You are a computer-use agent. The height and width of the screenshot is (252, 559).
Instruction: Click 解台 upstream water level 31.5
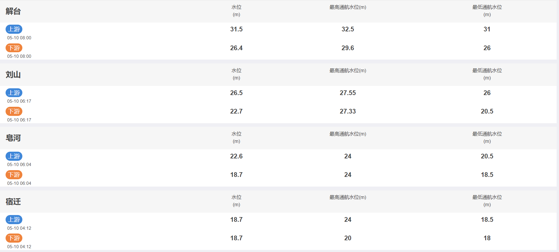(236, 29)
